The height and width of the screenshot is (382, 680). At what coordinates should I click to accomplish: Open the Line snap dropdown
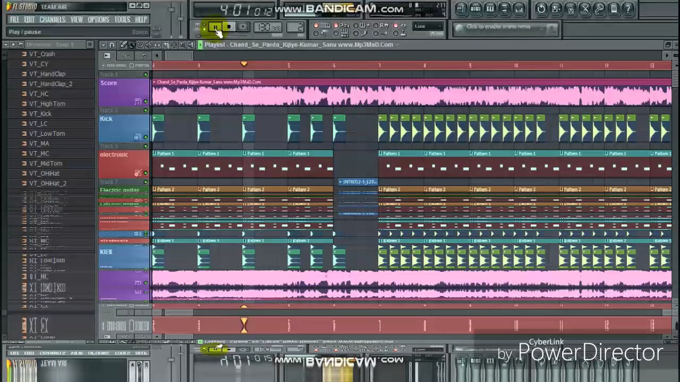click(x=429, y=27)
